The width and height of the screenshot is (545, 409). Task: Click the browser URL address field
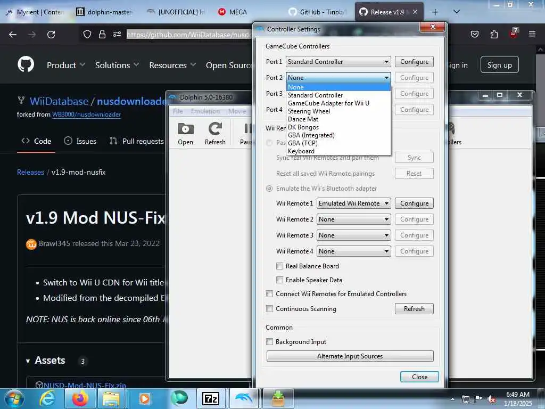tap(189, 35)
